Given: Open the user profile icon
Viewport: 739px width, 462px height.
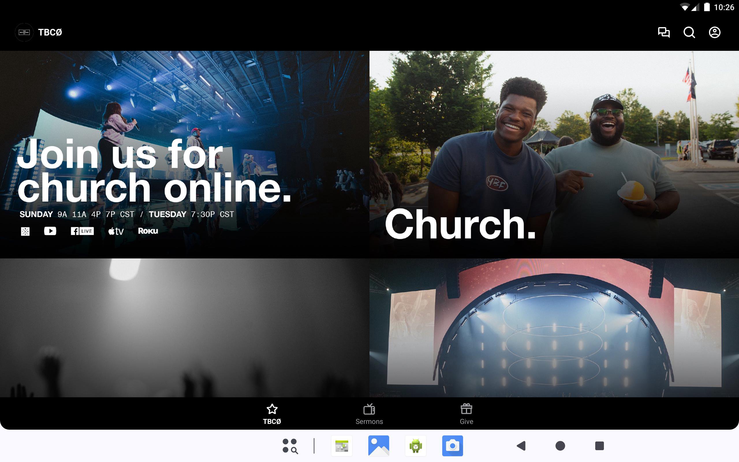Looking at the screenshot, I should coord(714,32).
